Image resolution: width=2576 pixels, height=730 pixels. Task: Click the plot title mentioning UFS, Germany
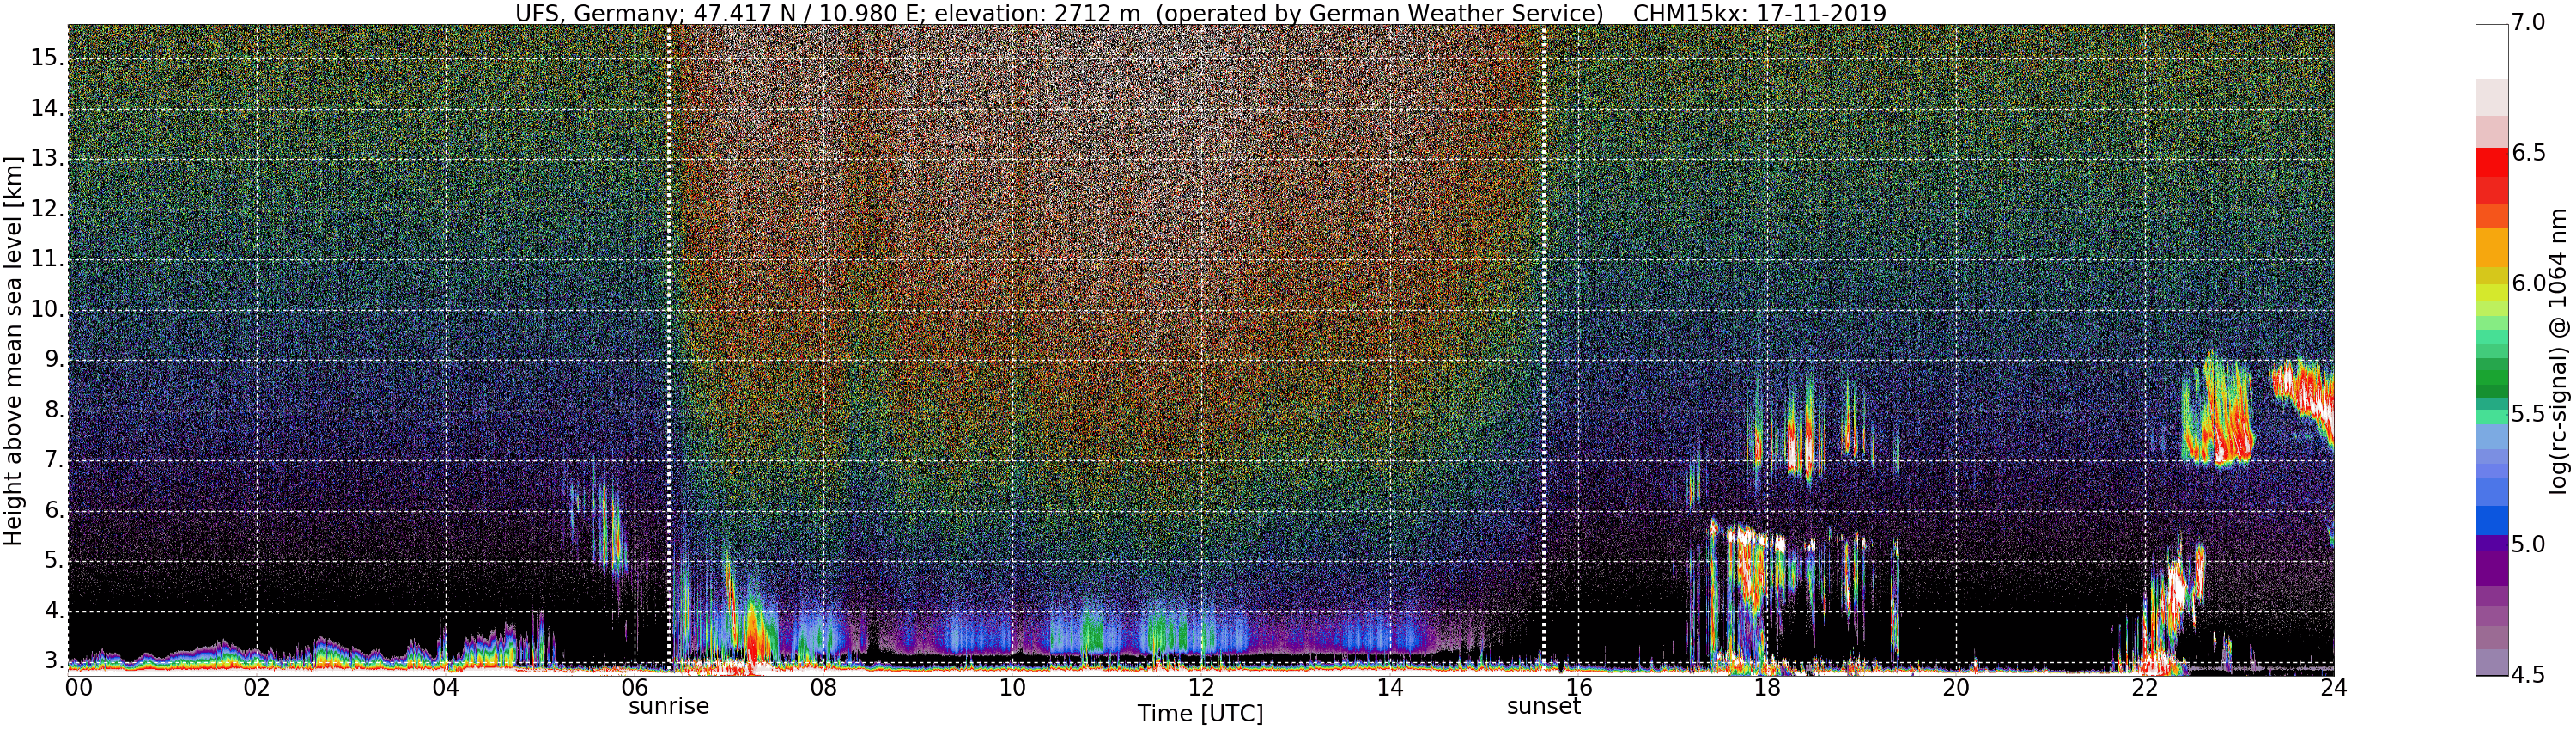(x=1200, y=13)
